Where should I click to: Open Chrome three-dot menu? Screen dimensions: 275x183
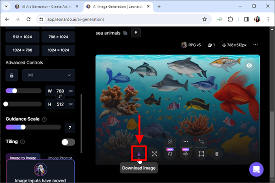tap(268, 19)
